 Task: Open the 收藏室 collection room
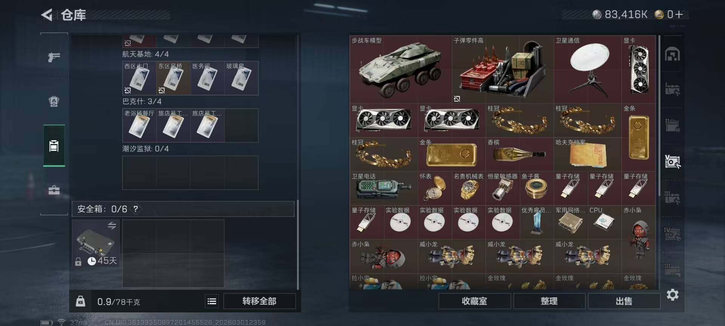point(474,301)
